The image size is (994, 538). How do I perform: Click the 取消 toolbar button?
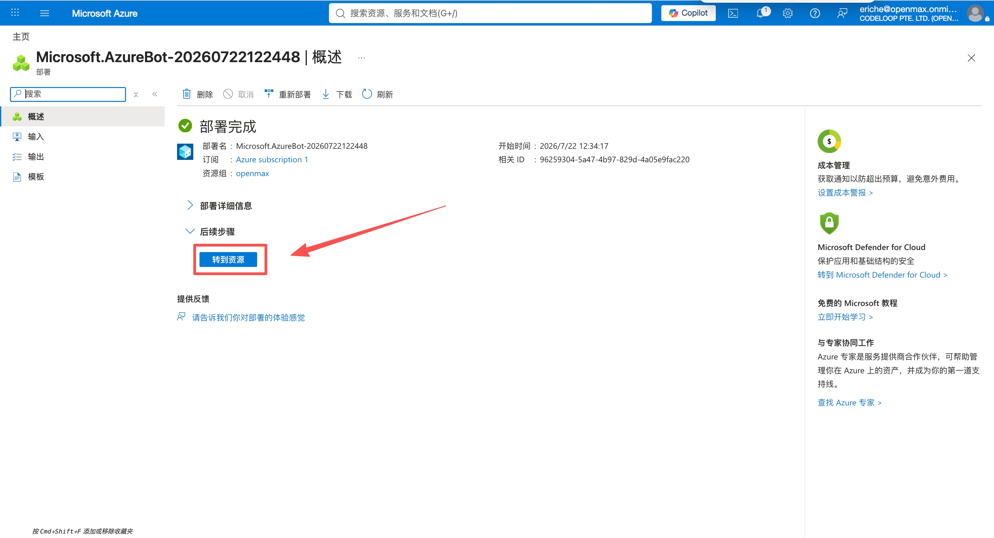[x=238, y=94]
